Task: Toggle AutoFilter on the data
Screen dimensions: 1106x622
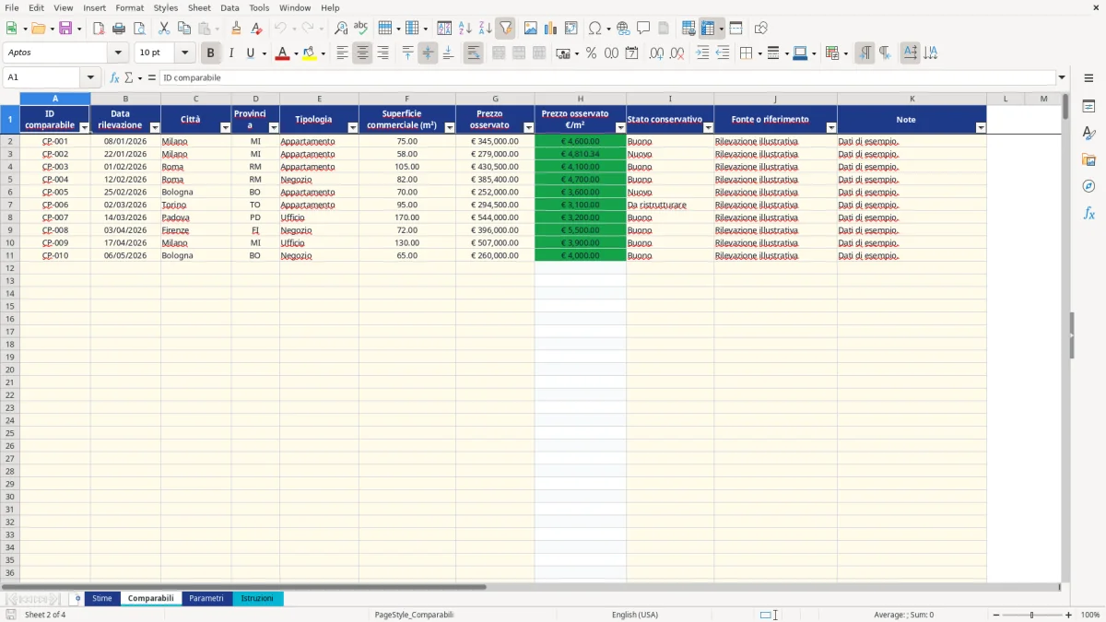Action: 506,29
